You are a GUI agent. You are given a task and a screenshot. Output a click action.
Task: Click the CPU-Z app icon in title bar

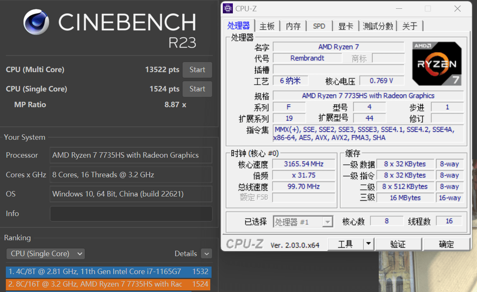point(227,8)
